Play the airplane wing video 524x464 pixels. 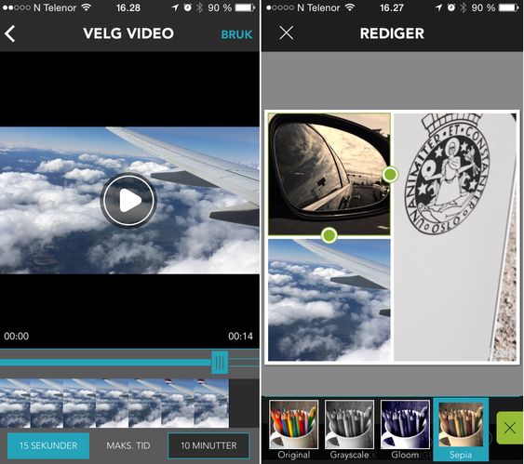pyautogui.click(x=128, y=200)
